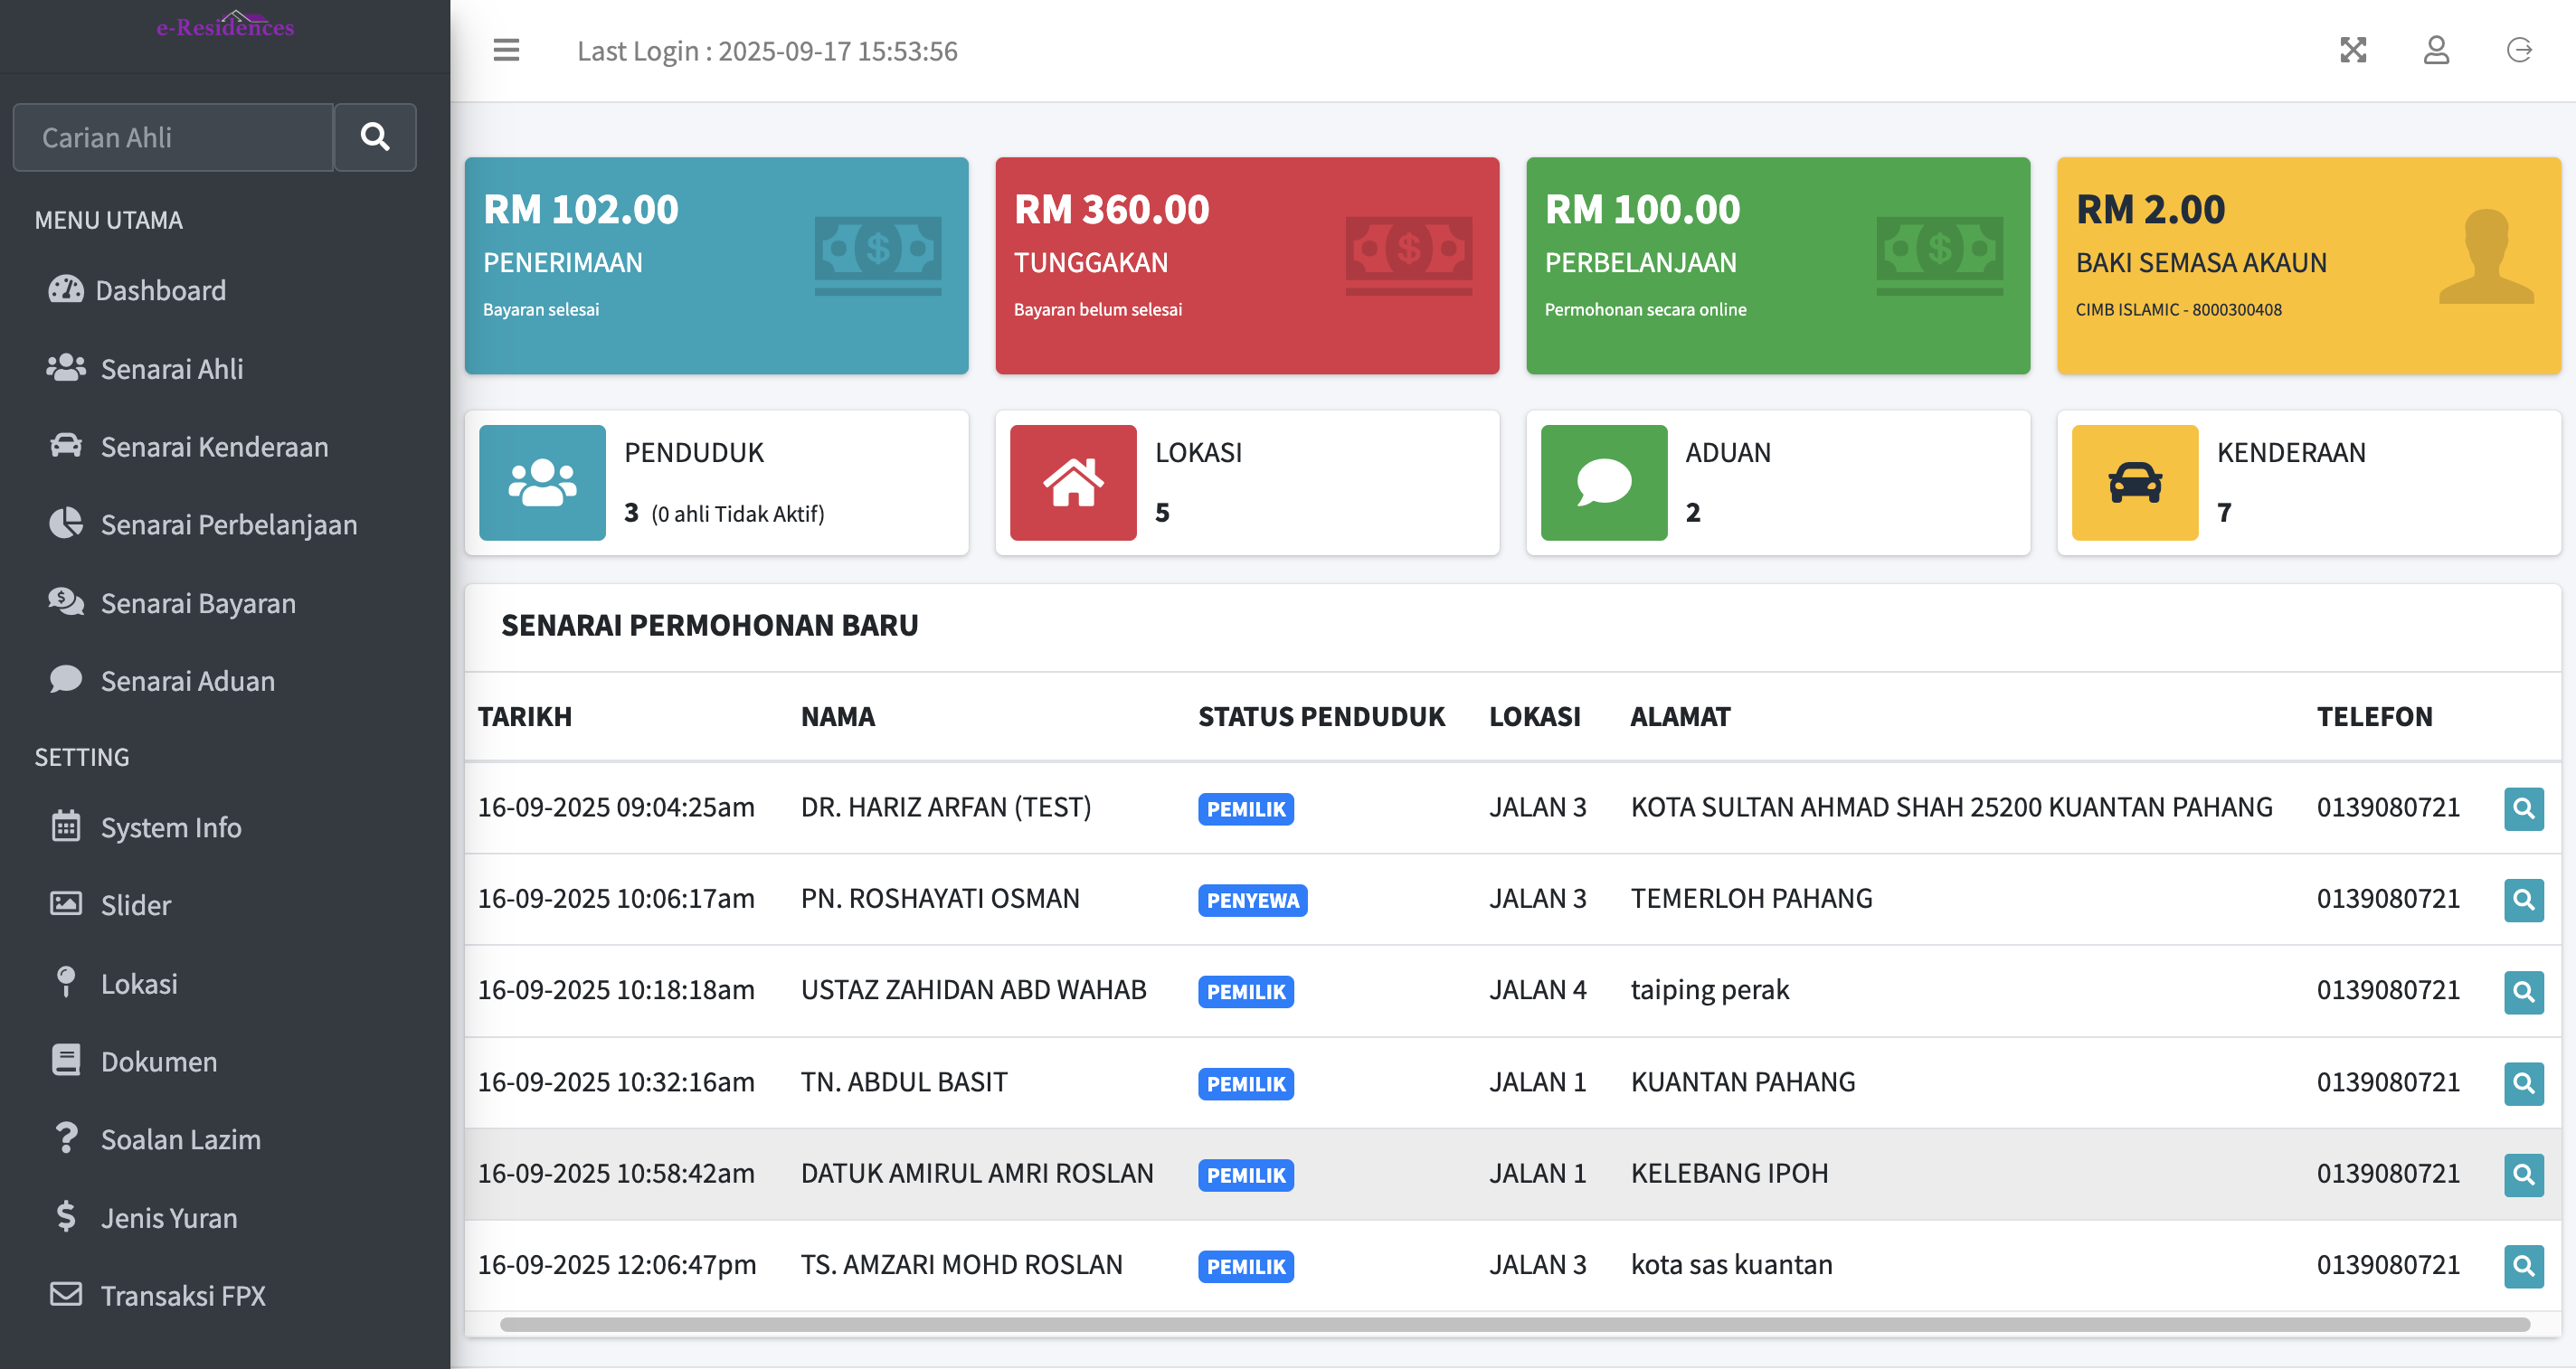The height and width of the screenshot is (1369, 2576).
Task: Open Senarai Ahli from the sidebar
Action: click(x=171, y=368)
